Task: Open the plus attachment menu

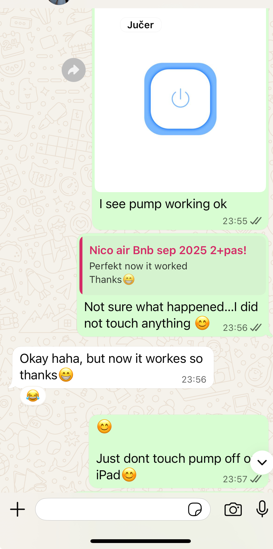Action: pos(17,509)
